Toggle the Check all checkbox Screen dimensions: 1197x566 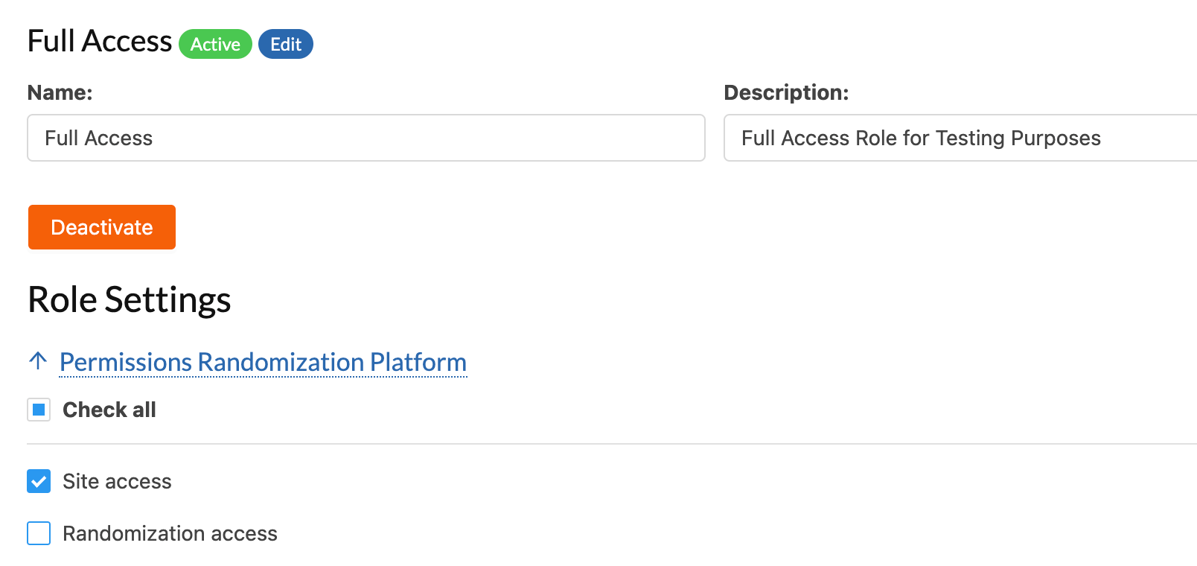click(x=39, y=410)
